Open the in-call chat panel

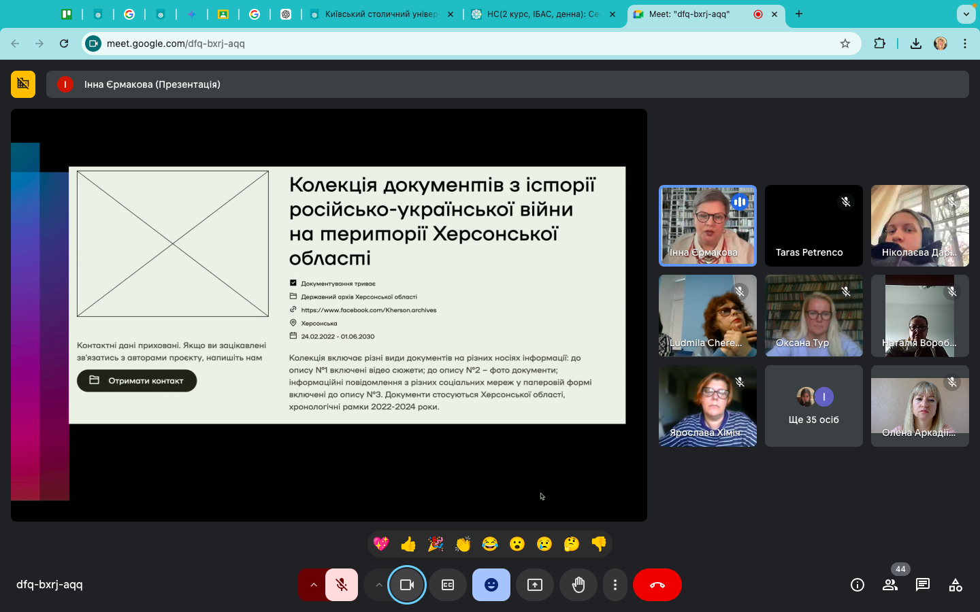click(923, 585)
